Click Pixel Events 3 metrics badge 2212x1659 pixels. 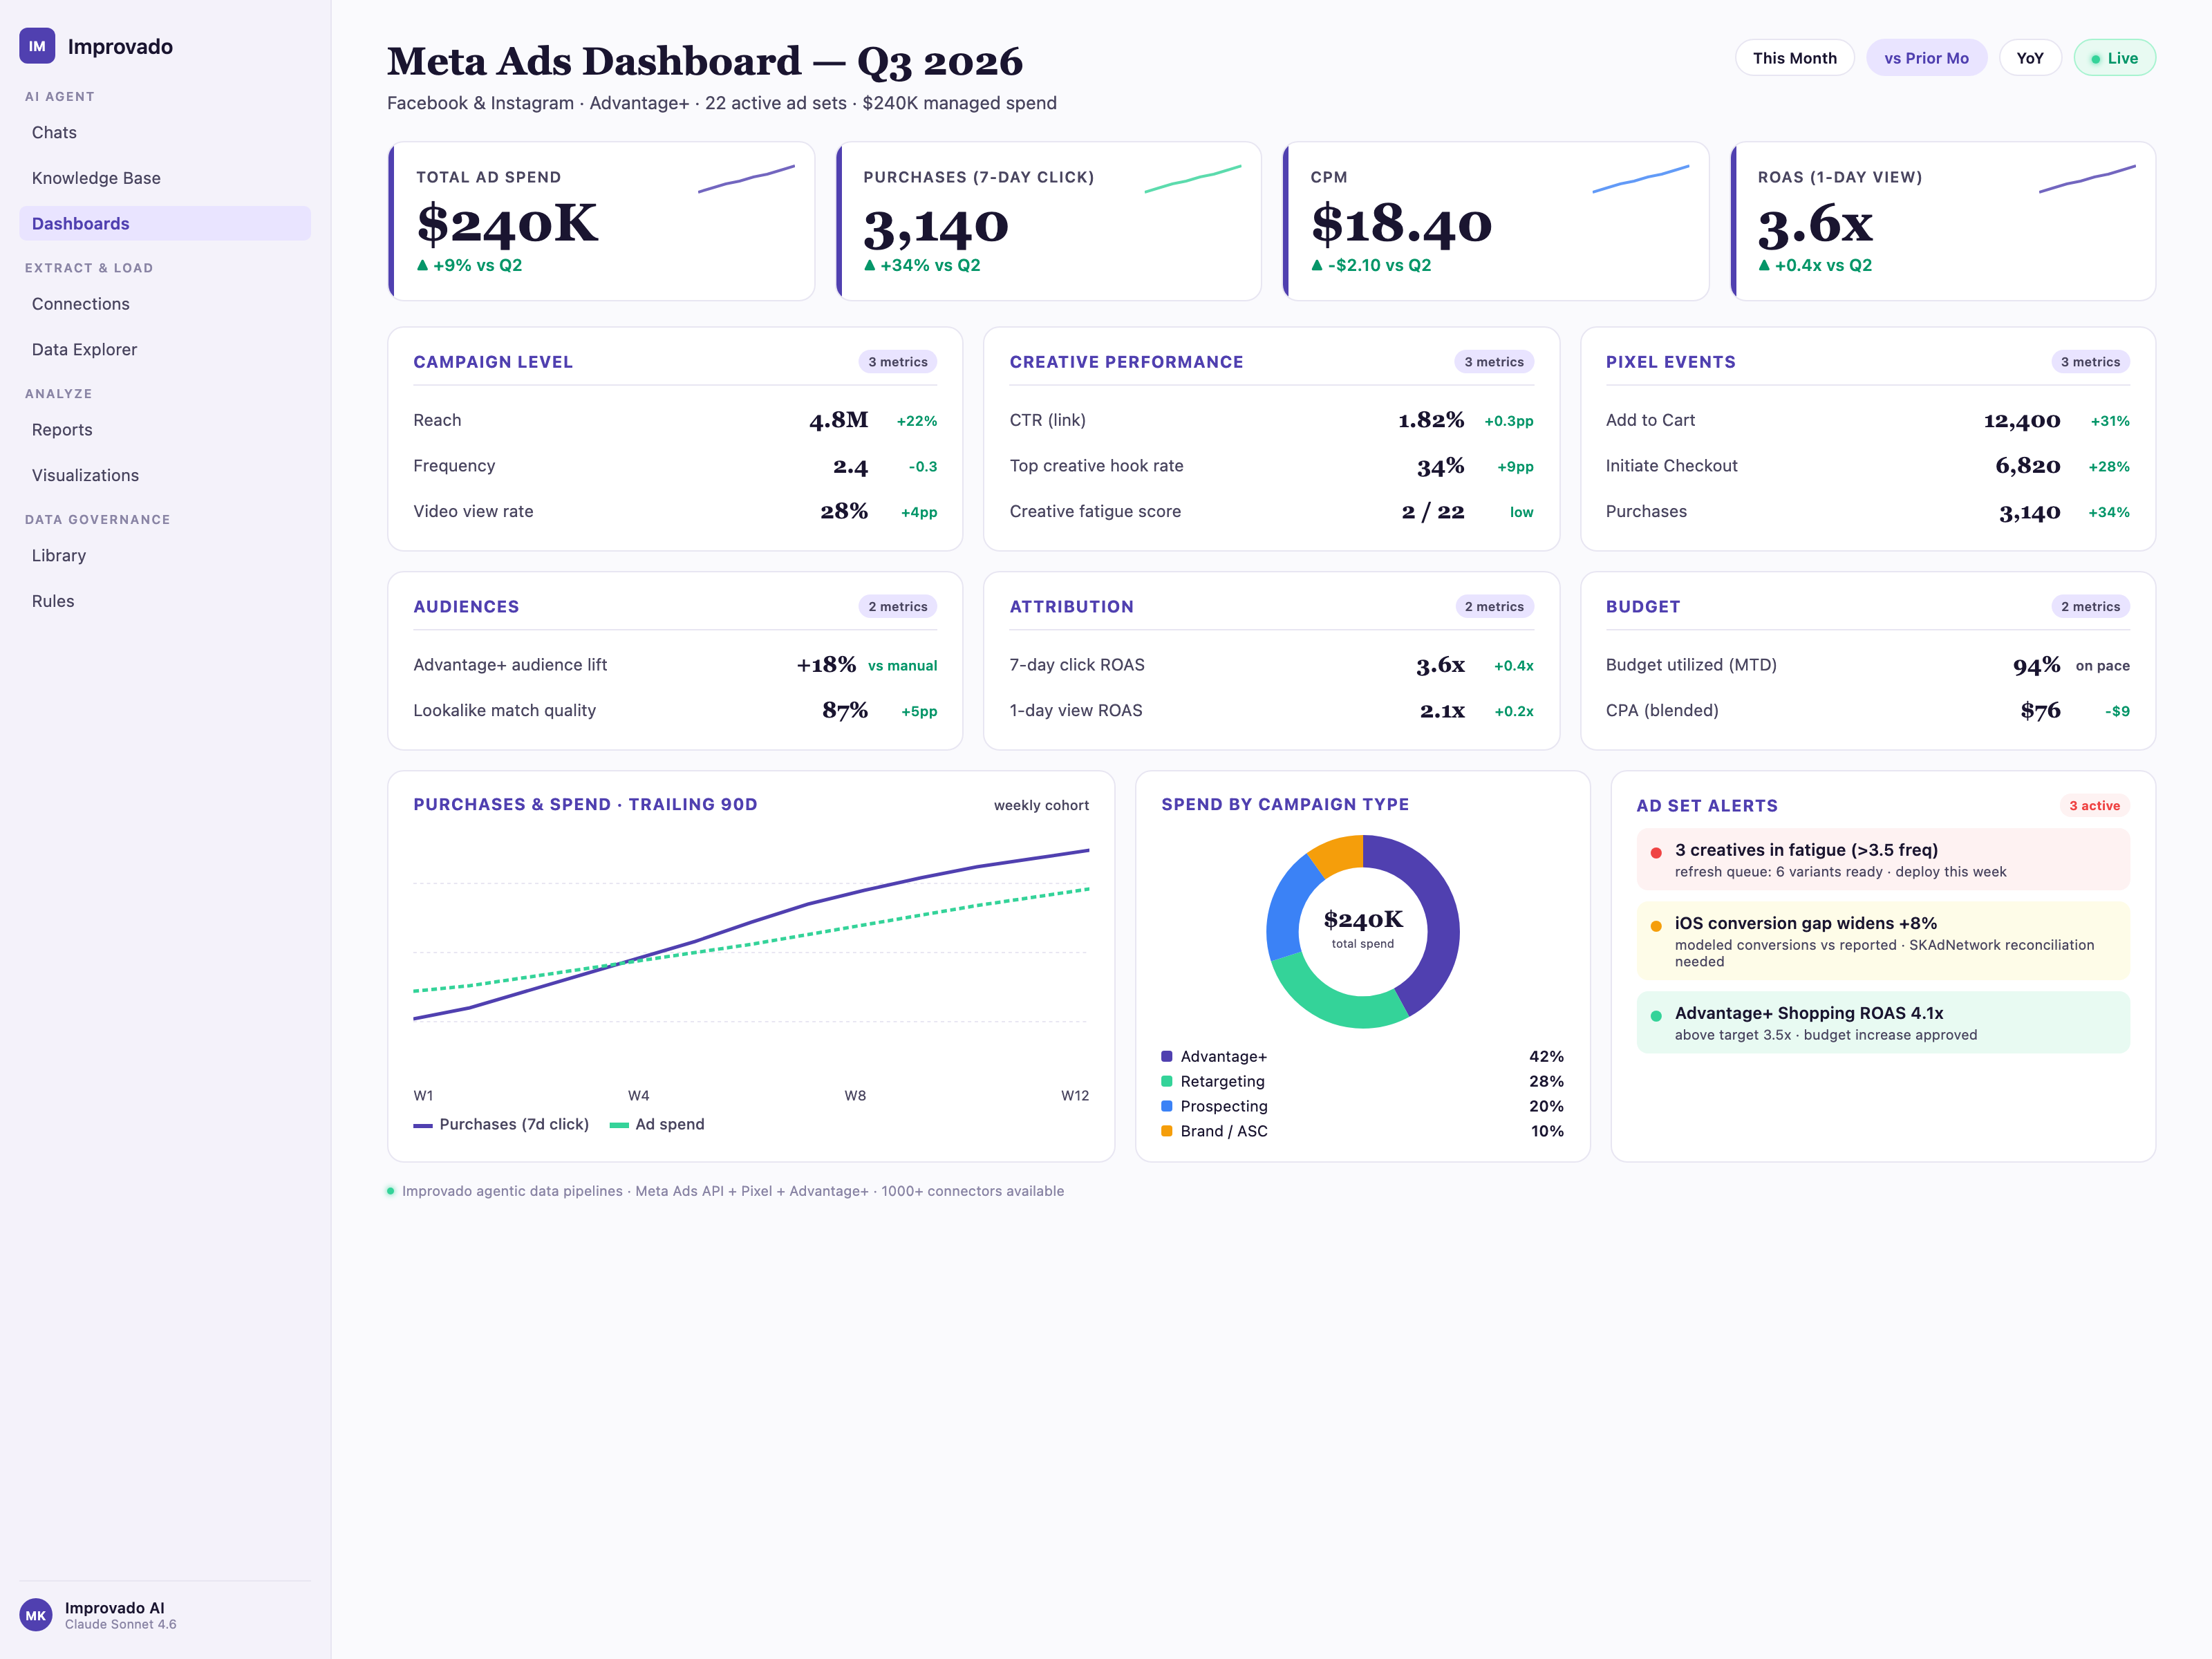coord(2090,362)
